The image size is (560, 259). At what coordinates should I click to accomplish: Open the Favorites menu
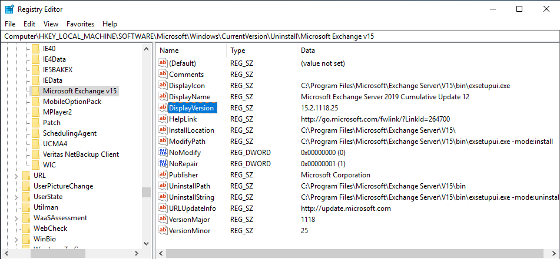tap(80, 24)
